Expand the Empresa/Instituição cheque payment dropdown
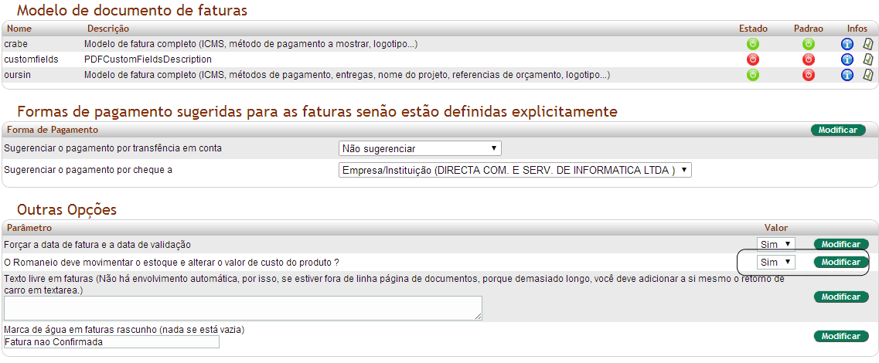879x363 pixels. pos(515,170)
